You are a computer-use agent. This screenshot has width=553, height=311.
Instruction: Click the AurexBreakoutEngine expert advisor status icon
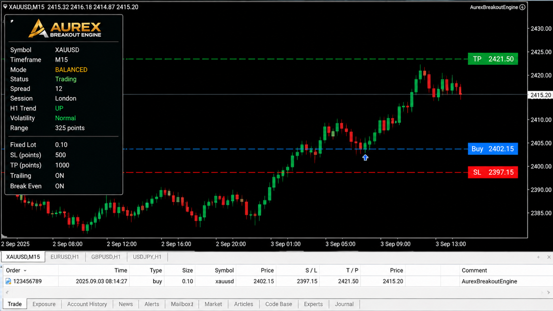pyautogui.click(x=522, y=7)
